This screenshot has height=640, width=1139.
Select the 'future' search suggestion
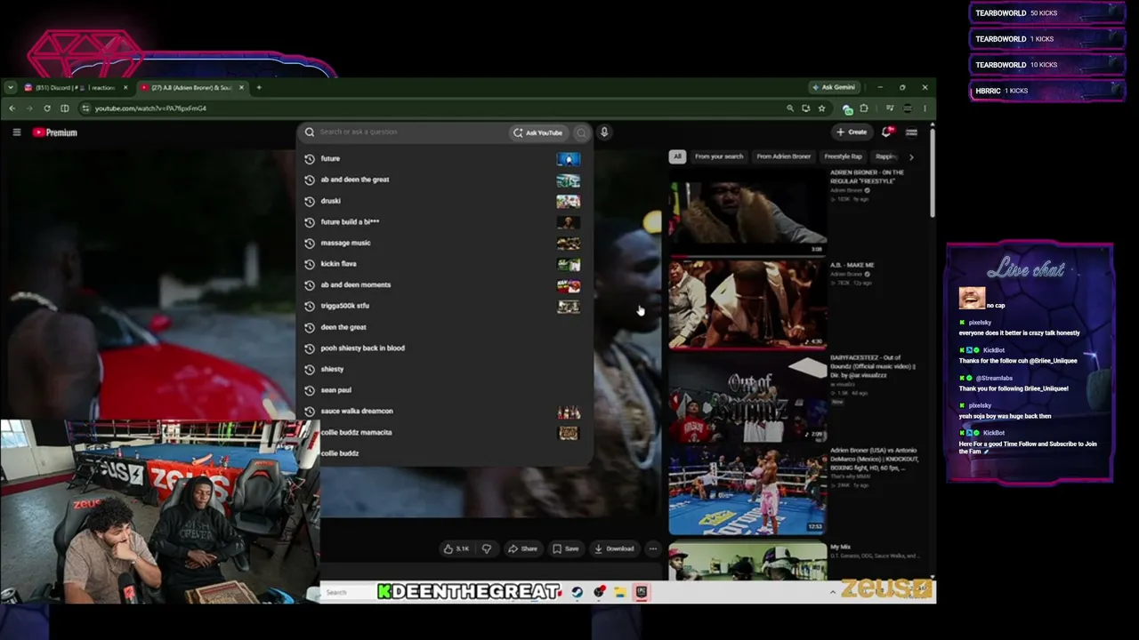(x=443, y=158)
